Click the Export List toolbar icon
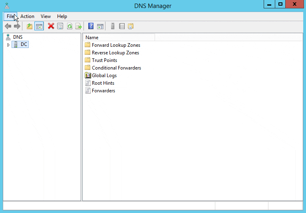 [79, 26]
